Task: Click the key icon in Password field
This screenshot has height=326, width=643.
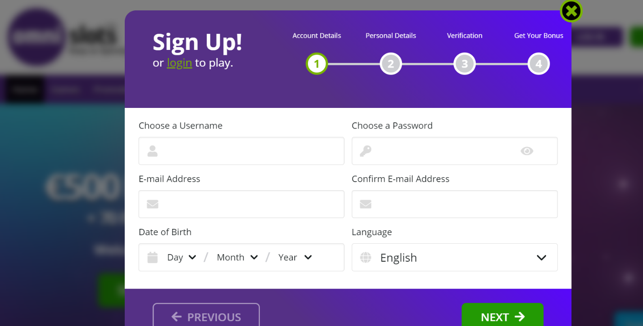Action: [x=366, y=151]
